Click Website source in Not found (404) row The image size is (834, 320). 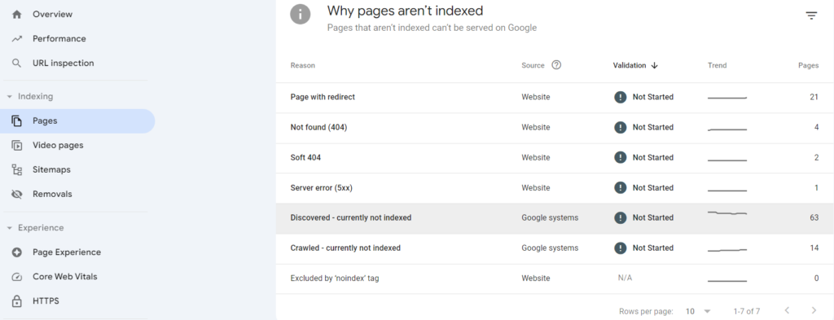click(x=536, y=128)
